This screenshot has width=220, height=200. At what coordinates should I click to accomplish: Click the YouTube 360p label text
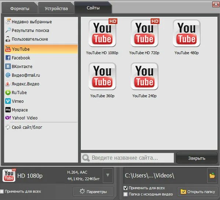point(102,96)
